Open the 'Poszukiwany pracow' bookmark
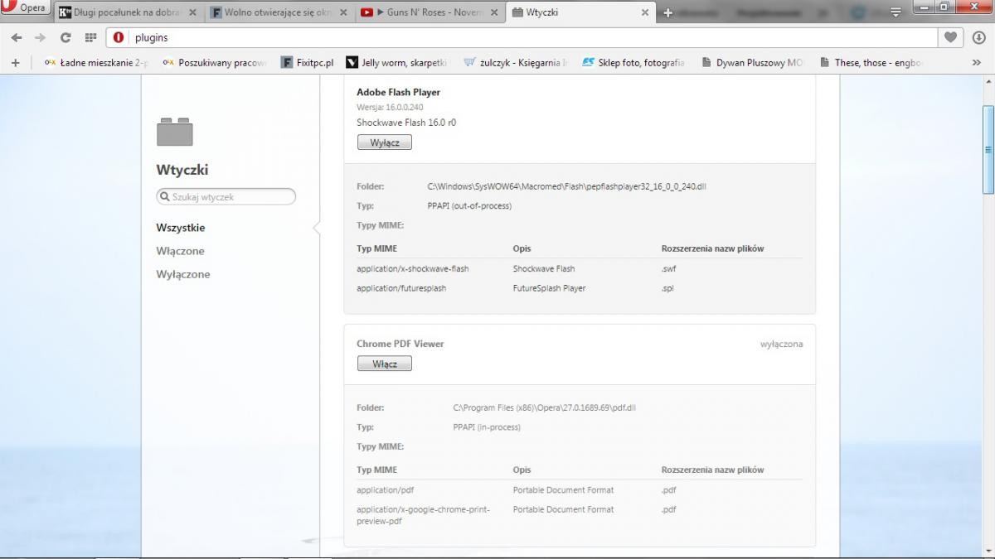This screenshot has width=995, height=559. (214, 62)
